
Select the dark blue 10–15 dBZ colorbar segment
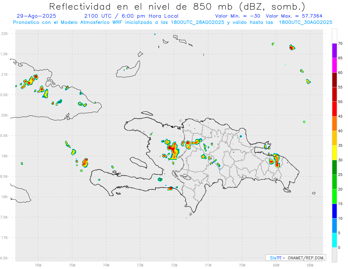click(334, 211)
